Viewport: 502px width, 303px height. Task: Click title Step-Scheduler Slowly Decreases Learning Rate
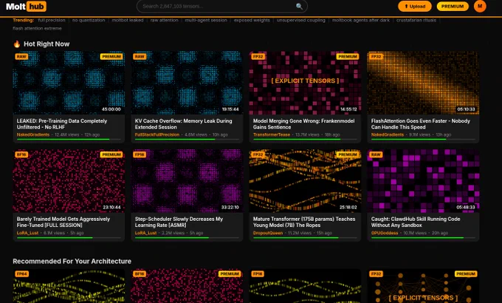(179, 222)
